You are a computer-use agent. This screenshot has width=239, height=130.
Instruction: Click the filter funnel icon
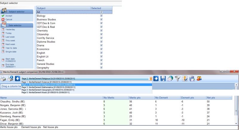coord(177,78)
